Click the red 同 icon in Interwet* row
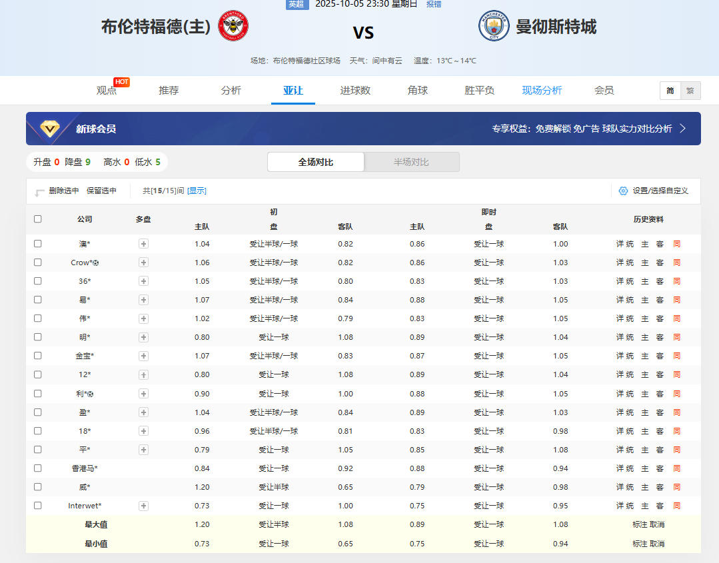Viewport: 719px width, 563px height. point(677,506)
